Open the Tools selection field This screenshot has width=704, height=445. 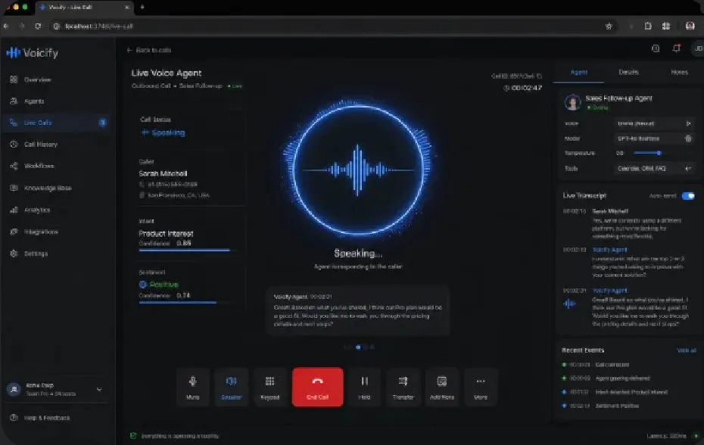(653, 169)
